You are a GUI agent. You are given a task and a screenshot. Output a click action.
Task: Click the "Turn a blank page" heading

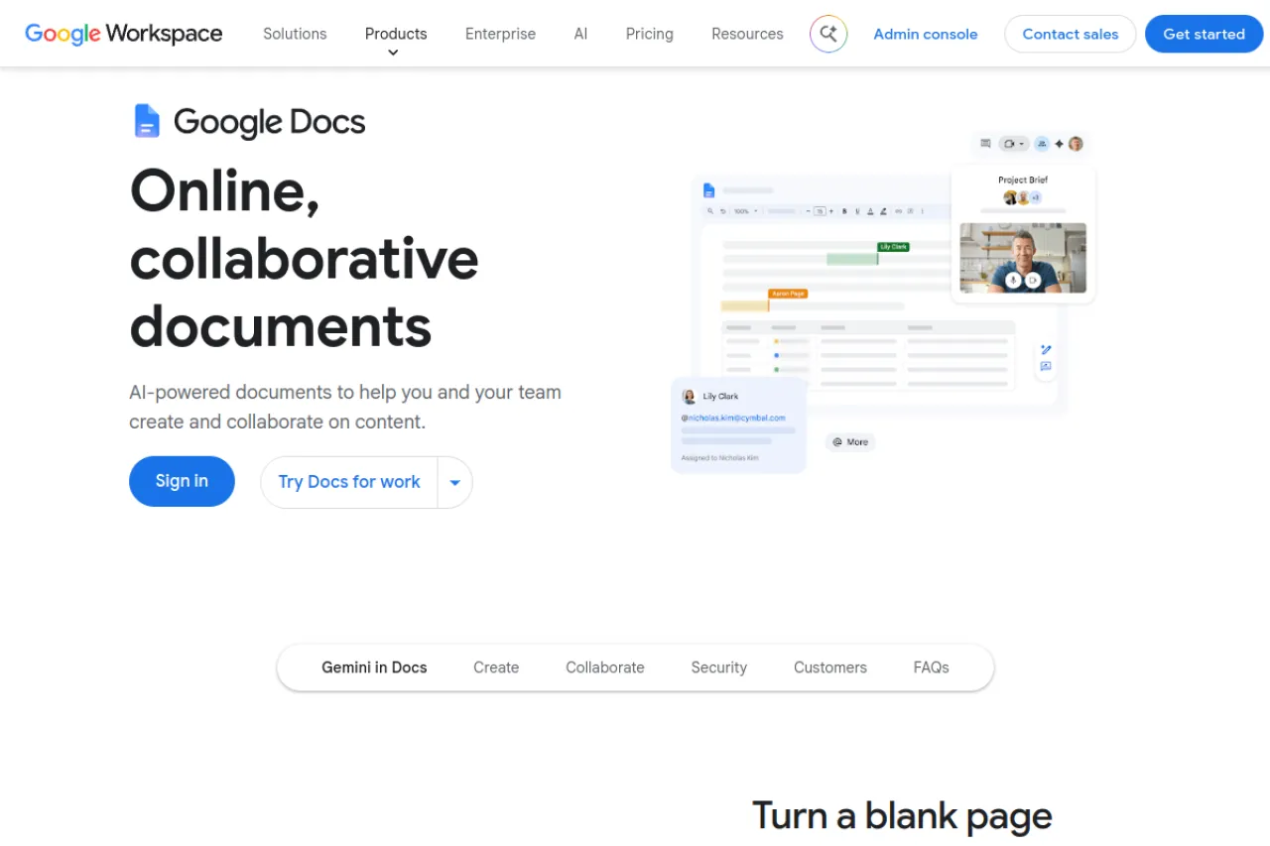[902, 816]
